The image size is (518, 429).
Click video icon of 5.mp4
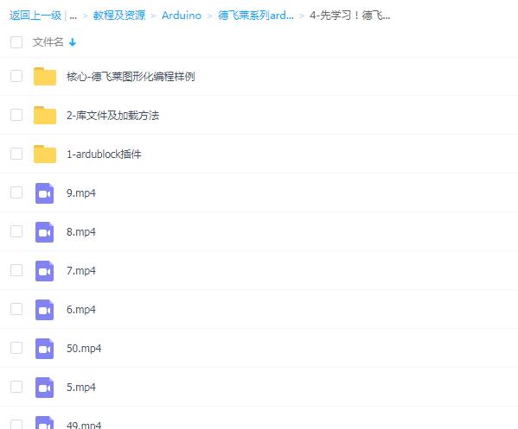pos(45,388)
